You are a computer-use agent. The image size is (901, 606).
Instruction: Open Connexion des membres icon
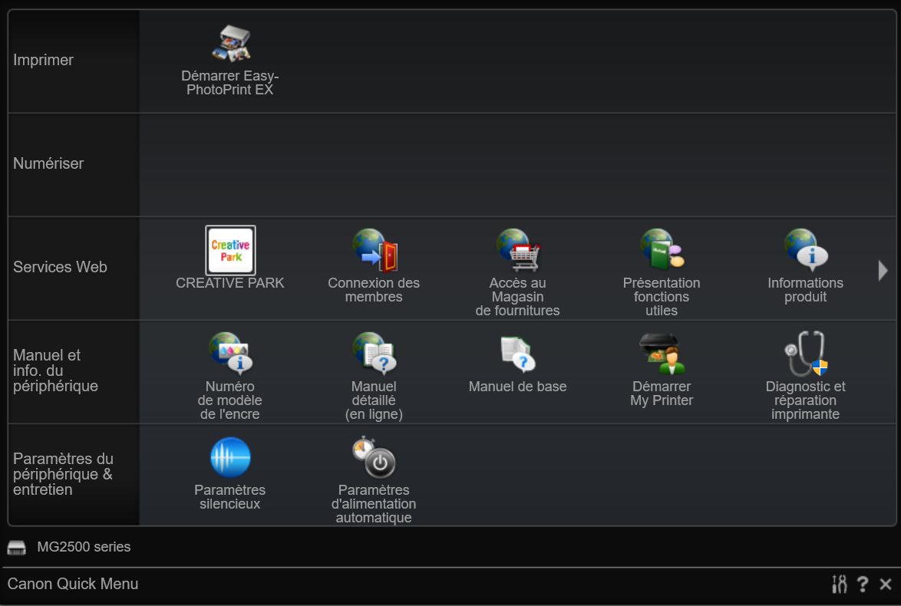click(374, 250)
